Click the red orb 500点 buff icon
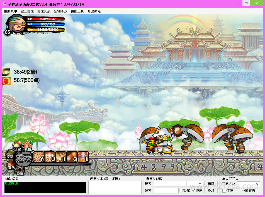Viewport: 265px width, 197px height. pos(6,81)
